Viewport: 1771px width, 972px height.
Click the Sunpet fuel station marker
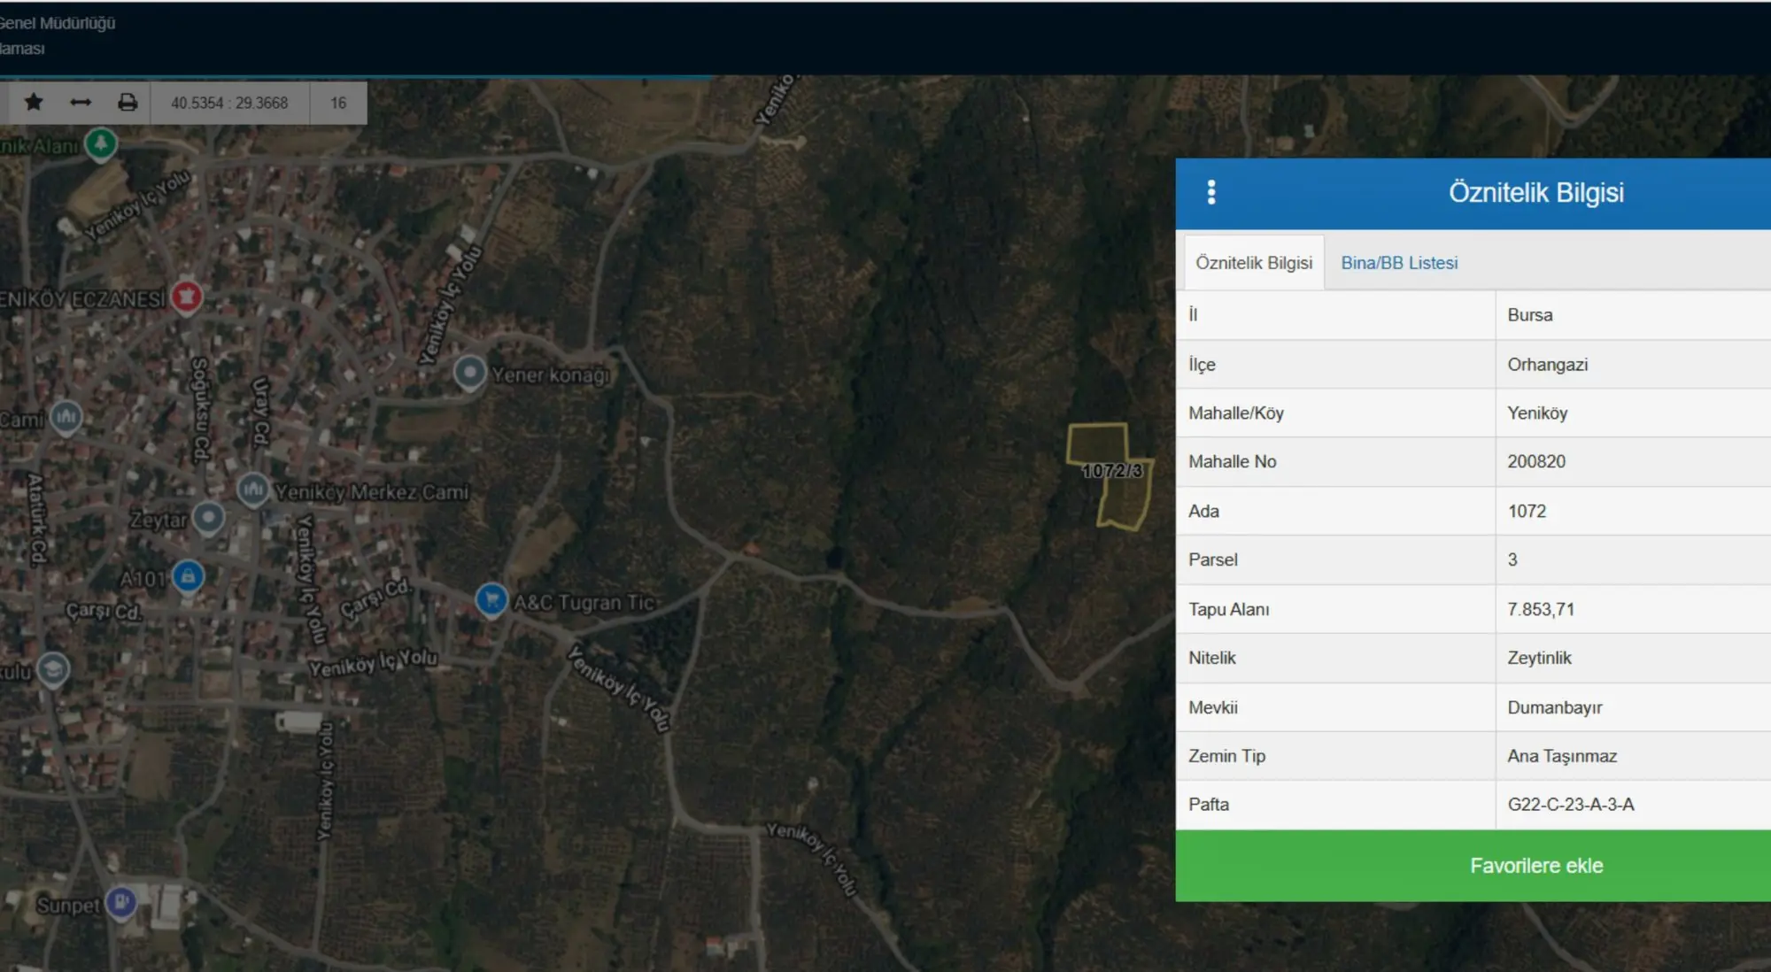point(121,903)
